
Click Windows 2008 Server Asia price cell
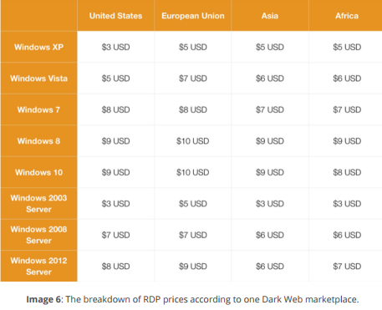click(x=270, y=235)
